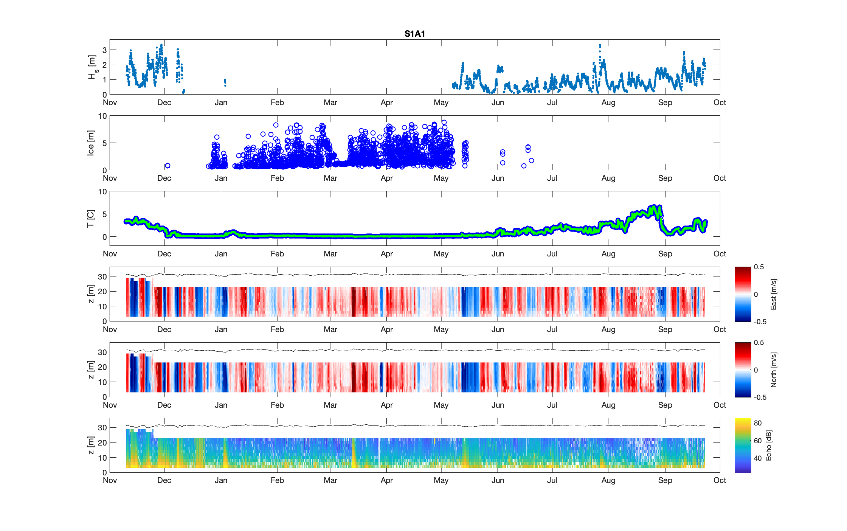Click the small January wave height points
Image resolution: width=847 pixels, height=531 pixels.
pyautogui.click(x=225, y=82)
